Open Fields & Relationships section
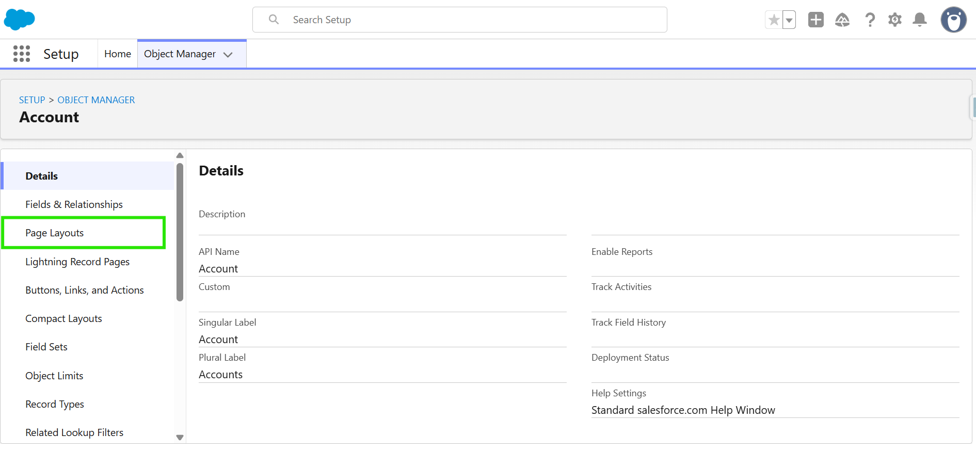976x451 pixels. pos(74,204)
